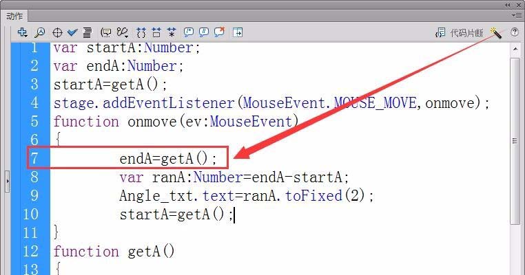Click line number 1 in the gutter
525x275 pixels.
tap(34, 47)
